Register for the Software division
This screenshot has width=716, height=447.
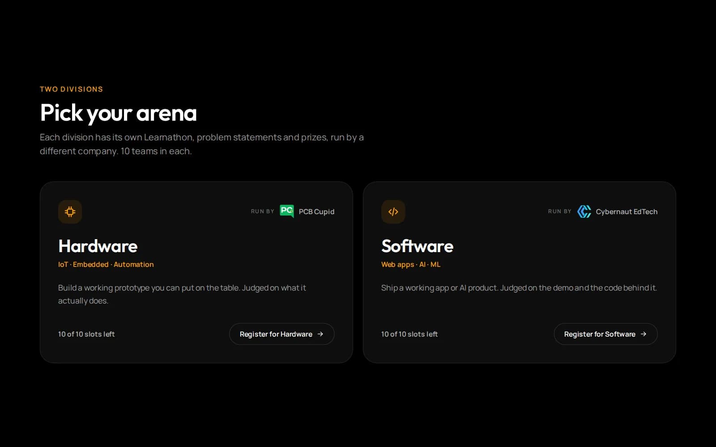tap(605, 334)
